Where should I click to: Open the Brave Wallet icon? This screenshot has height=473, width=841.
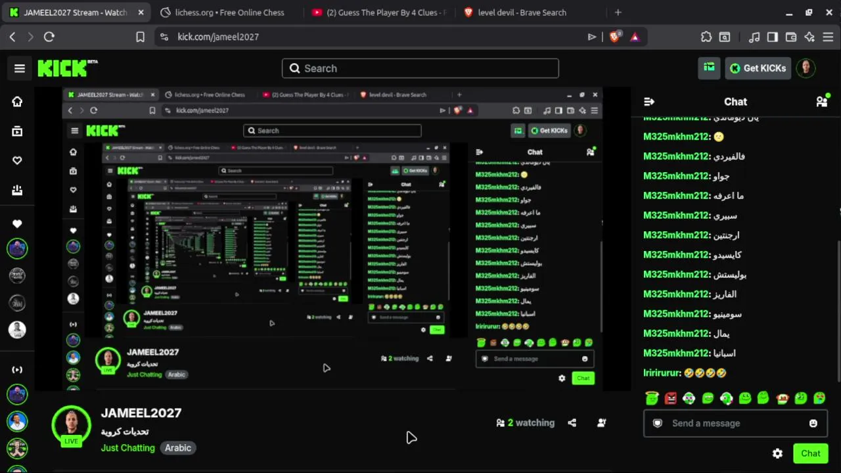(x=791, y=37)
